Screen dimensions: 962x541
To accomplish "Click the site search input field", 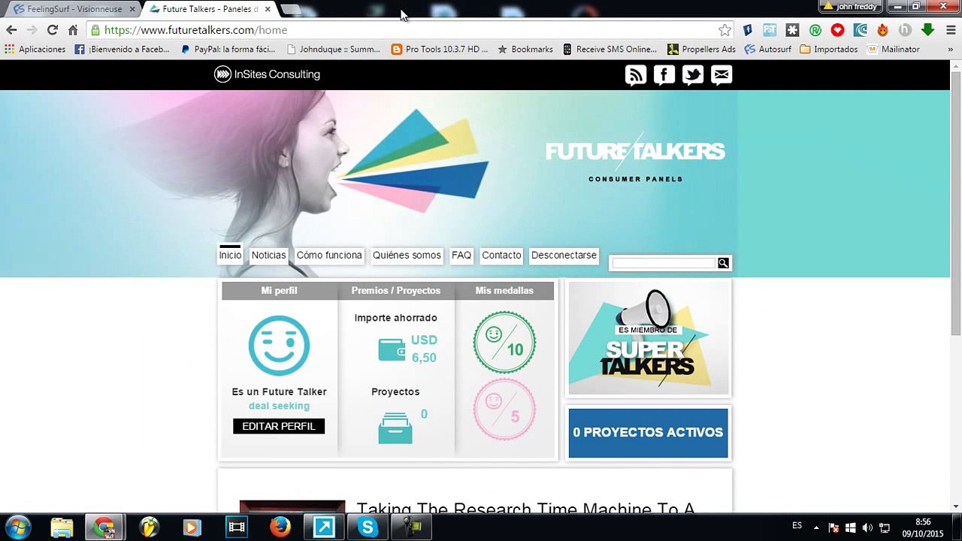I will (x=664, y=263).
